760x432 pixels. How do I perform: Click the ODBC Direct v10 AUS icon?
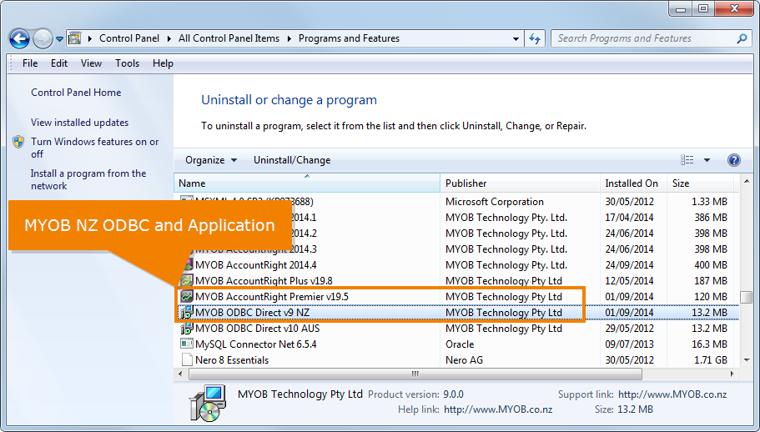[187, 329]
